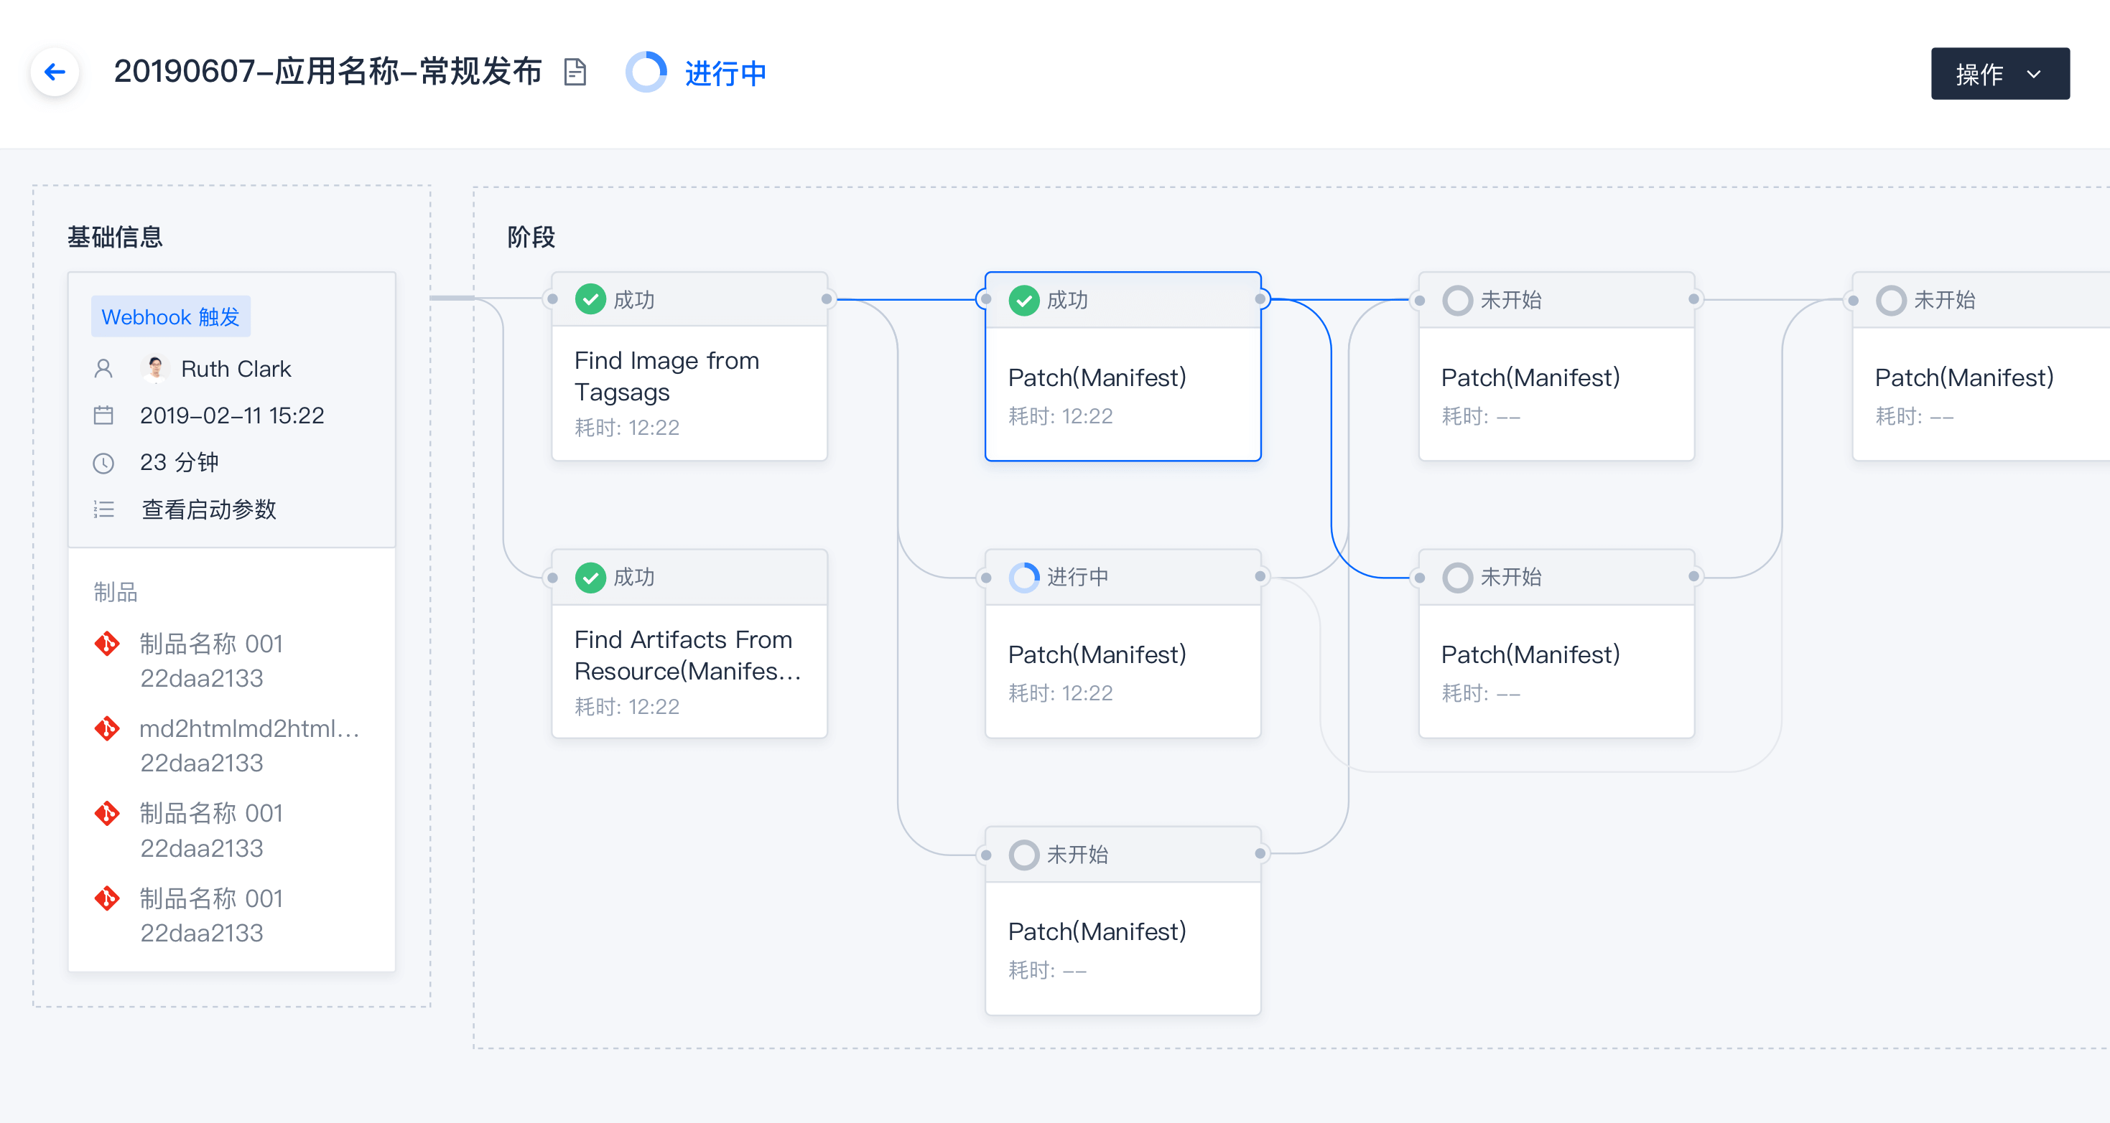Click the list icon beside 查看启动参数
2110x1123 pixels.
coord(103,509)
